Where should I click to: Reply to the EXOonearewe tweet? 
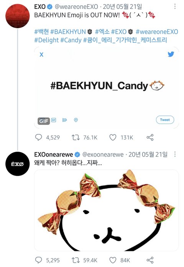[38, 260]
